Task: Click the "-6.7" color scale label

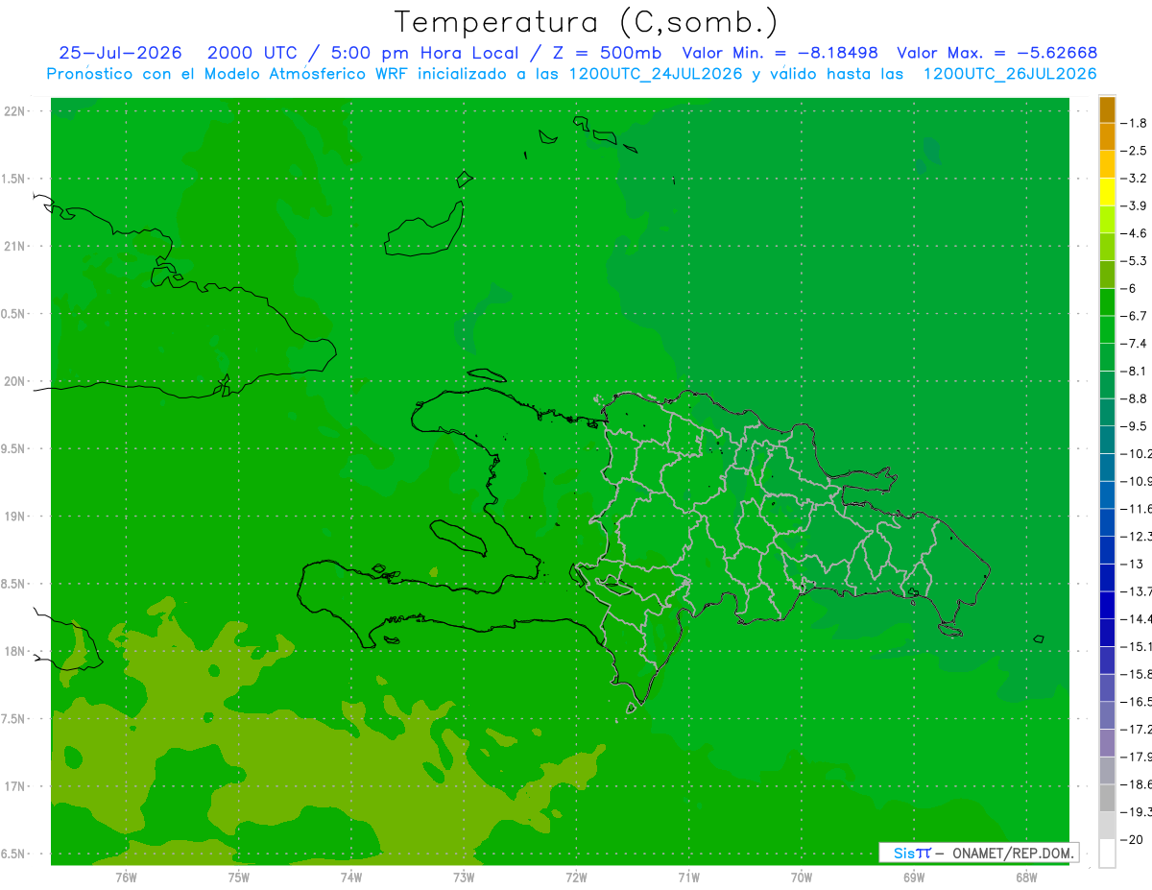Action: [1134, 316]
